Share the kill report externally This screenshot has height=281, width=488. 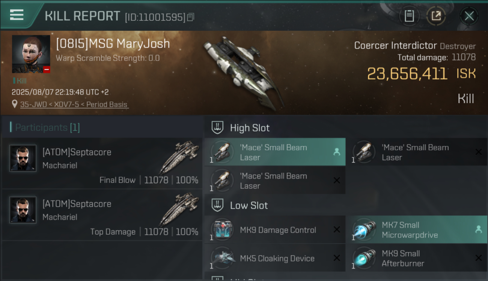(436, 16)
